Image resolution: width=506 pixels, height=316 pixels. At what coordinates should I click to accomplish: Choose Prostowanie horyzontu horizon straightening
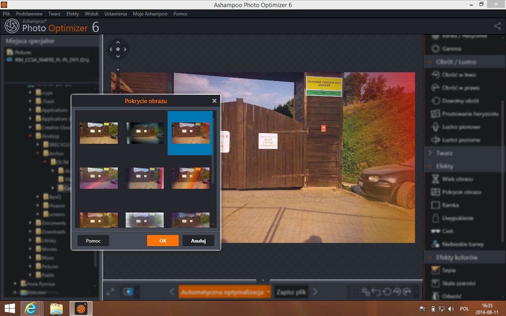point(465,114)
